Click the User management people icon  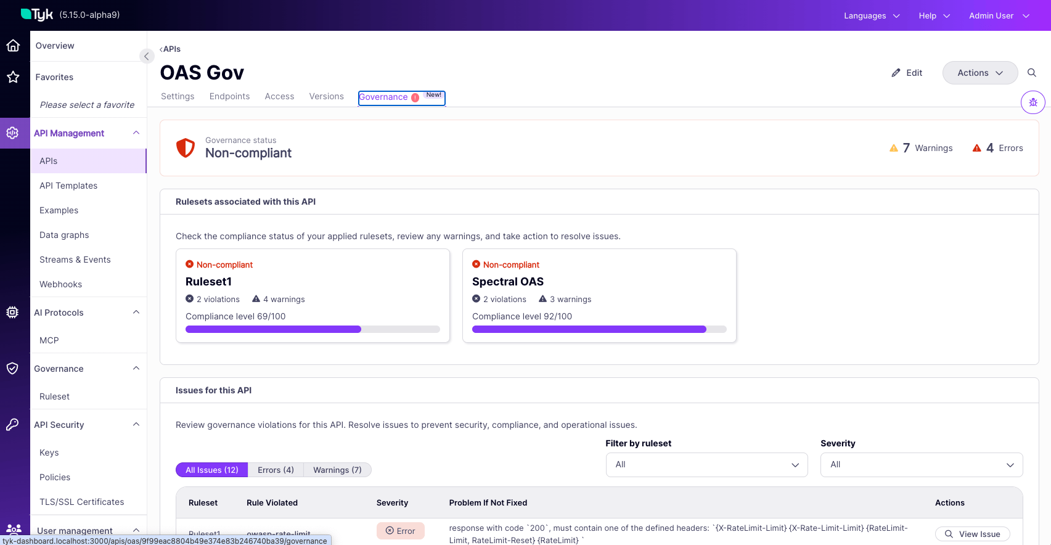click(x=14, y=530)
